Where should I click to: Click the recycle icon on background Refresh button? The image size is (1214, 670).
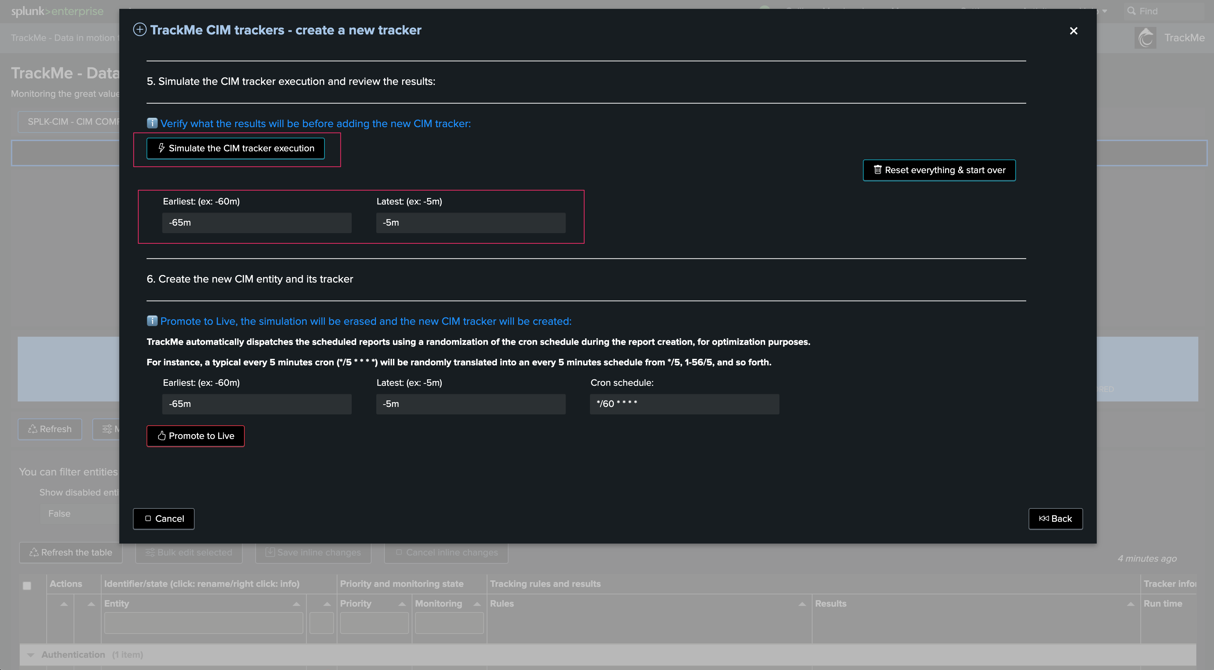[x=32, y=429]
